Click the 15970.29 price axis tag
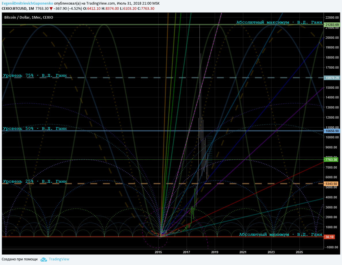 [332, 78]
